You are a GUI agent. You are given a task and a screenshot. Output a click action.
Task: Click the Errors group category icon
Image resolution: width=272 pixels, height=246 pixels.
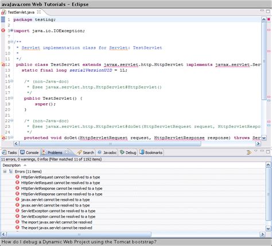(11, 171)
